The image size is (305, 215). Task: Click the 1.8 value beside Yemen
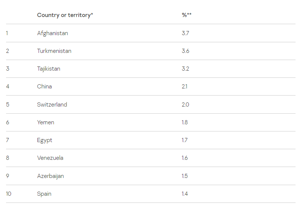(x=185, y=122)
